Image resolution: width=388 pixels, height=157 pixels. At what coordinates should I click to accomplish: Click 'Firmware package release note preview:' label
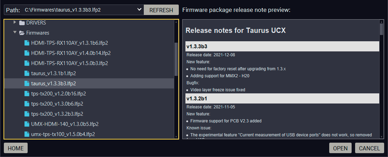[236, 10]
